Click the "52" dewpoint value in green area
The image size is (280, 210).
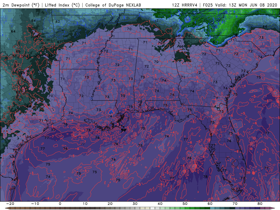(x=212, y=29)
